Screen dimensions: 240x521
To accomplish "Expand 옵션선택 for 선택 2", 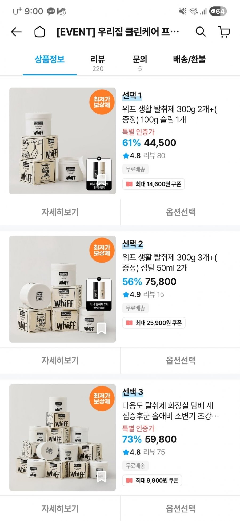I will pos(181,360).
